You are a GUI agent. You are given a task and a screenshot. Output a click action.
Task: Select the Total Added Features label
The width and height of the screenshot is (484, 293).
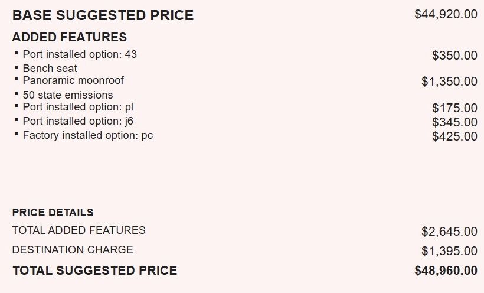tap(79, 230)
